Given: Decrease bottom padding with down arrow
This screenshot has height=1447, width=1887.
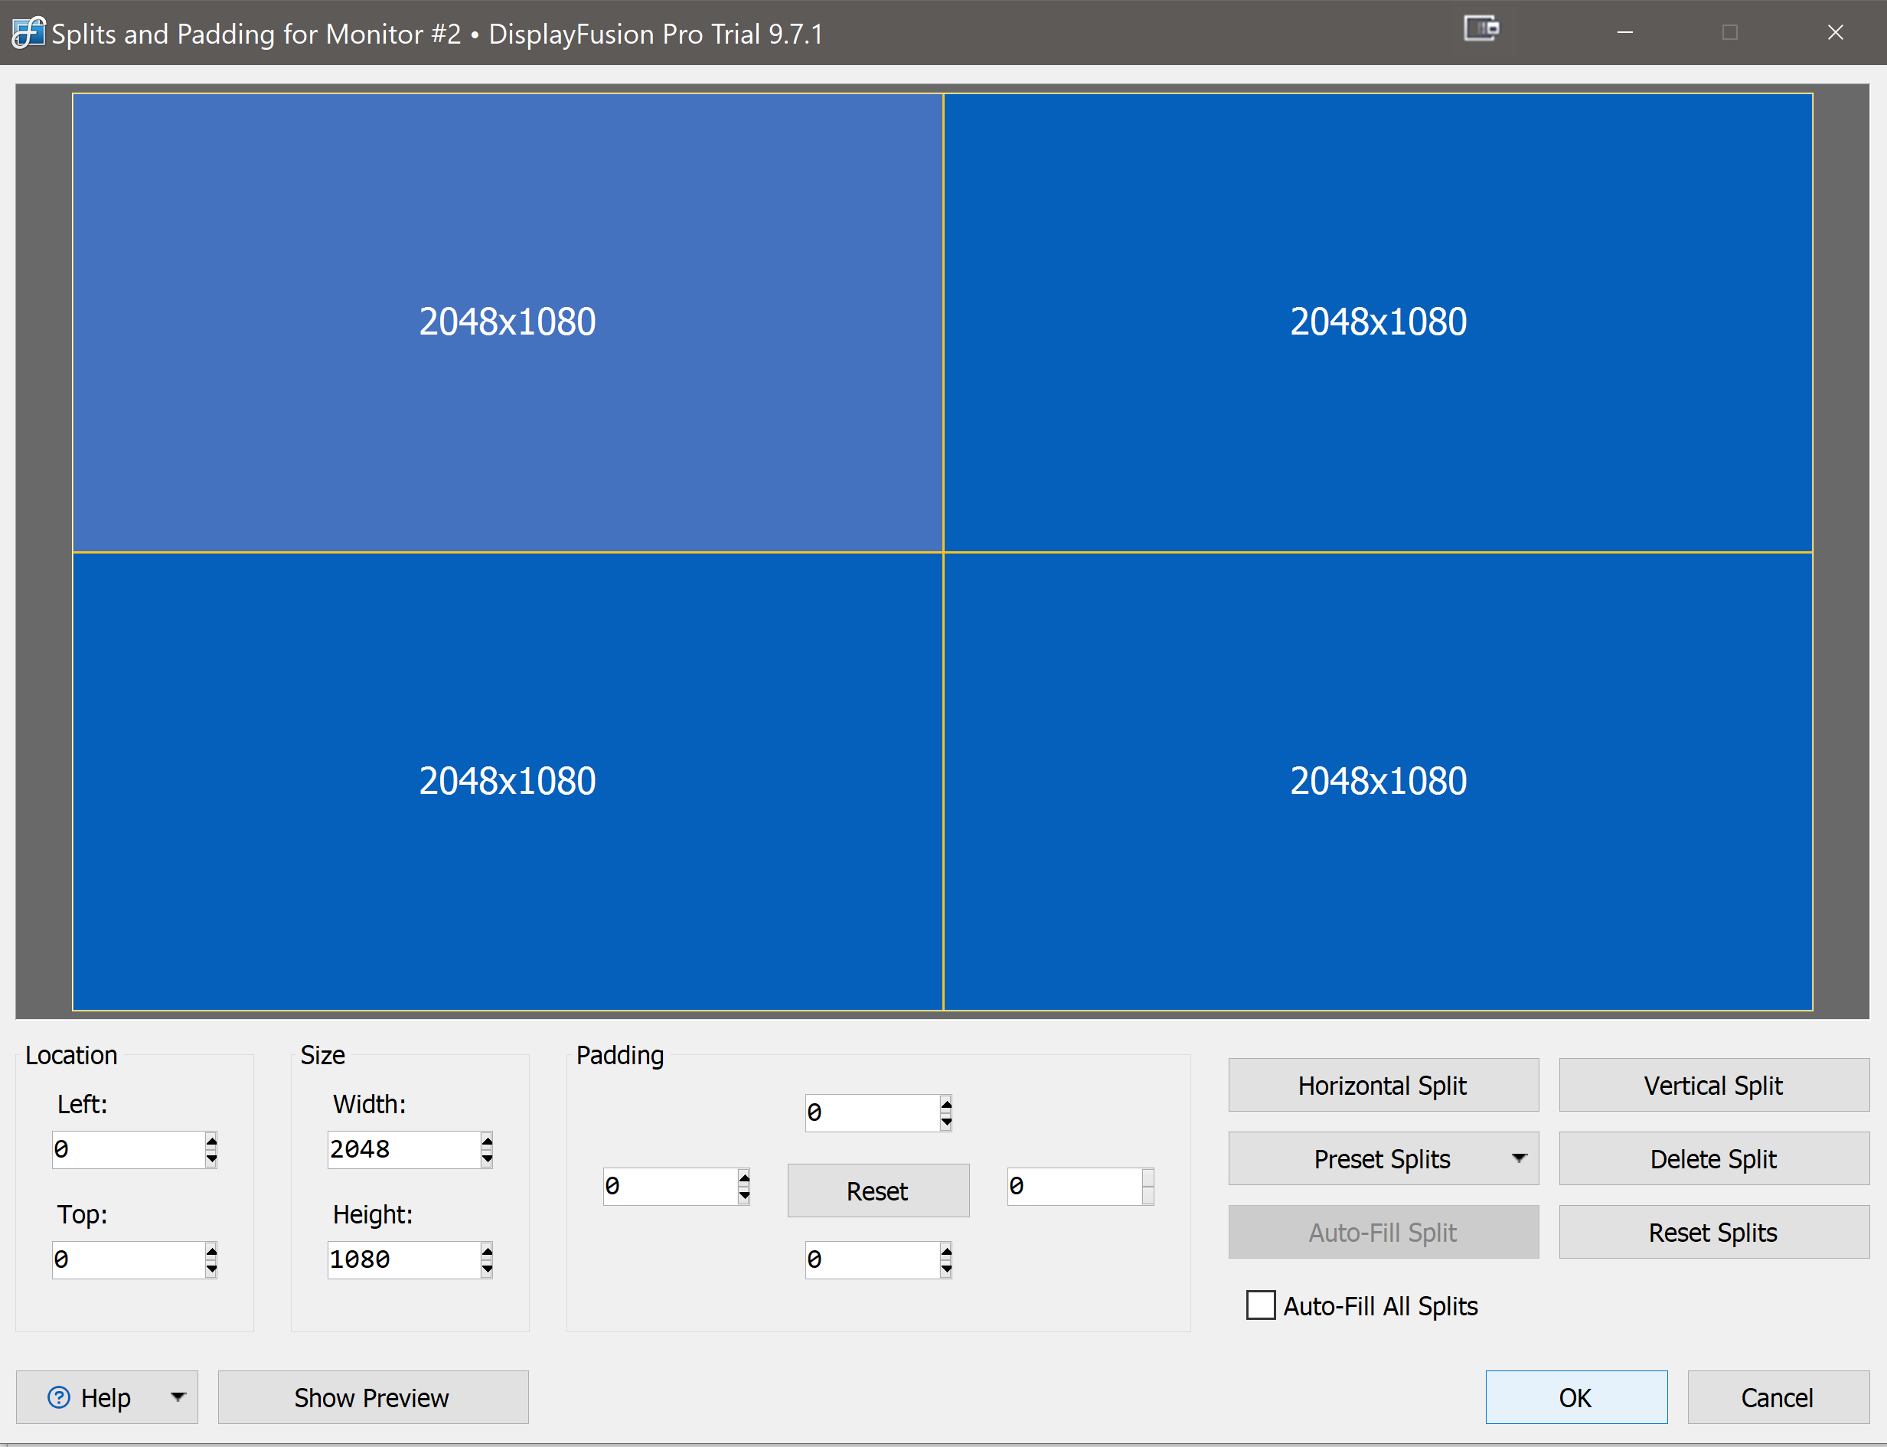Looking at the screenshot, I should click(945, 1269).
